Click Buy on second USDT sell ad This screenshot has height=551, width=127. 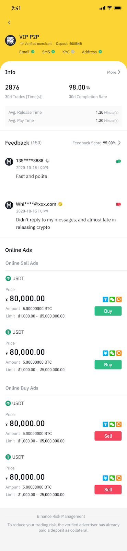(x=108, y=365)
